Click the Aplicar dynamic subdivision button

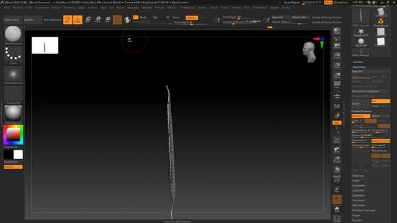(x=380, y=116)
